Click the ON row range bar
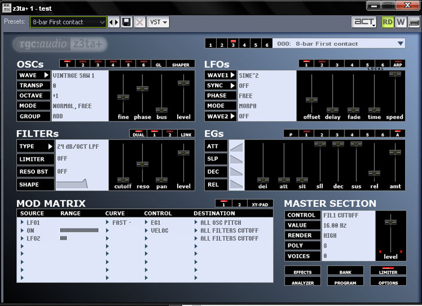The image size is (422, 306). pyautogui.click(x=79, y=231)
